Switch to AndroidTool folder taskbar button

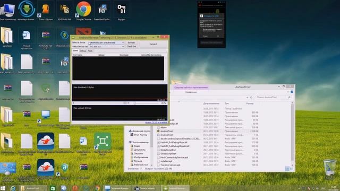click(32, 188)
